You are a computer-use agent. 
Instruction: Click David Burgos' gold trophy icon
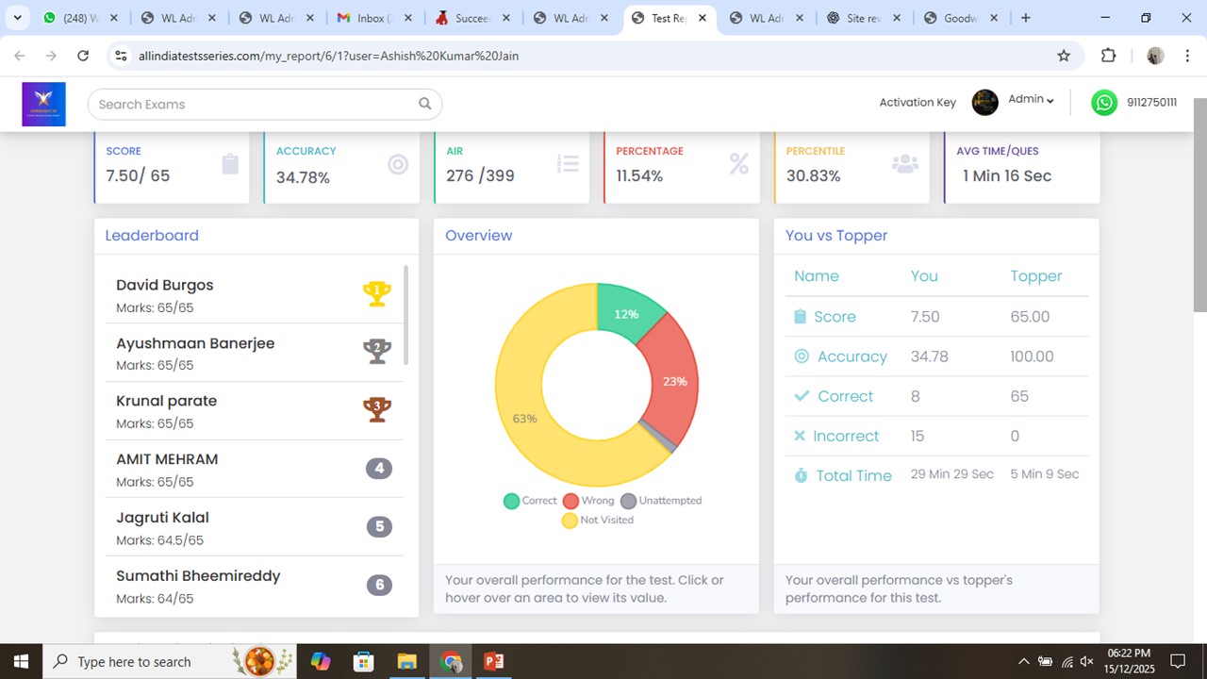377,293
